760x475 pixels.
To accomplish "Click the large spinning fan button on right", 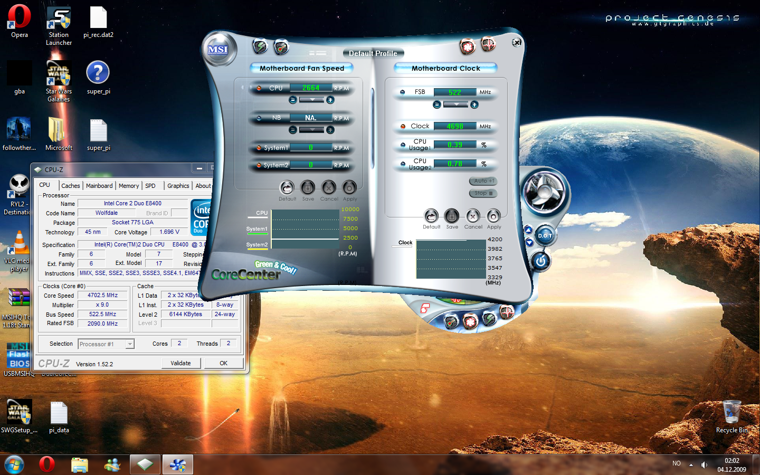I will pyautogui.click(x=544, y=192).
